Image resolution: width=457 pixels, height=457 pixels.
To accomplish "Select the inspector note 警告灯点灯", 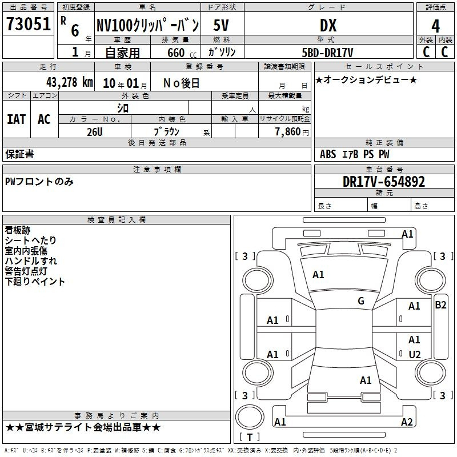I will pyautogui.click(x=26, y=271).
